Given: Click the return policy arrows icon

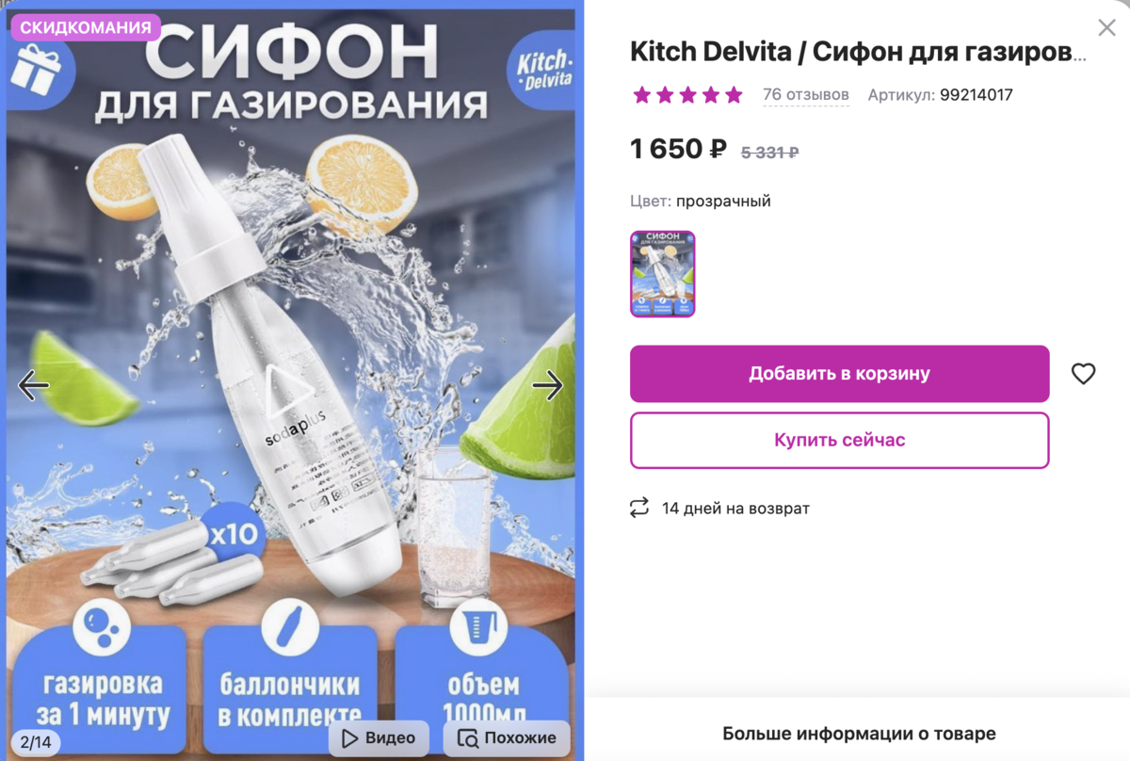Looking at the screenshot, I should (x=639, y=508).
